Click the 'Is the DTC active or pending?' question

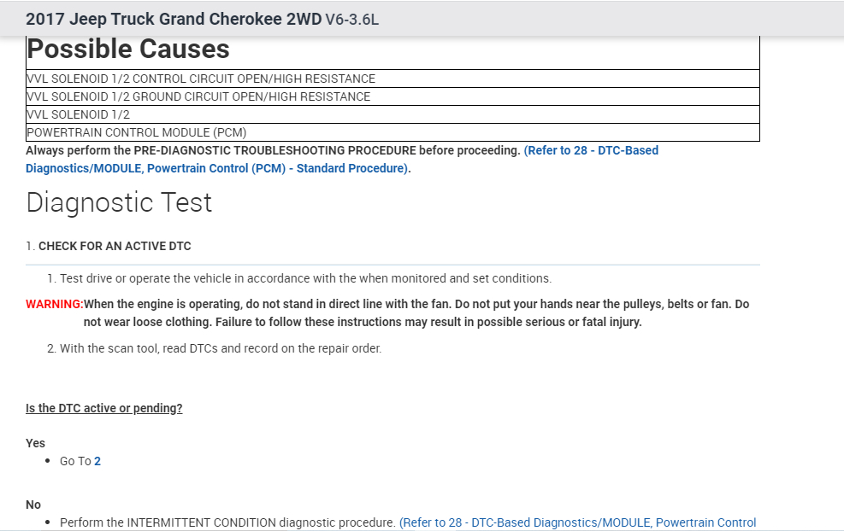click(x=104, y=408)
